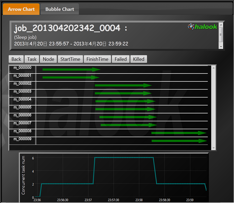
Task: Sort tasks by FinishTime
Action: click(97, 59)
